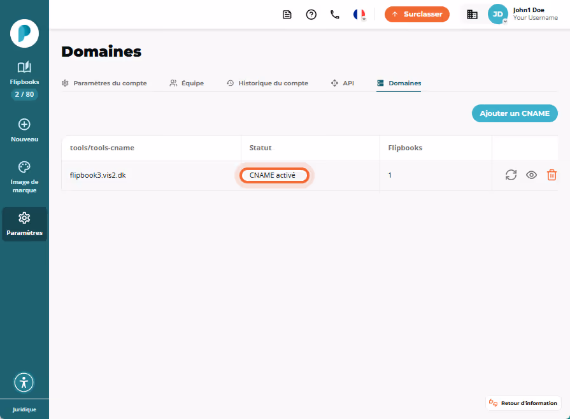The height and width of the screenshot is (419, 570).
Task: Switch to Paramètres du compte tab
Action: tap(104, 83)
